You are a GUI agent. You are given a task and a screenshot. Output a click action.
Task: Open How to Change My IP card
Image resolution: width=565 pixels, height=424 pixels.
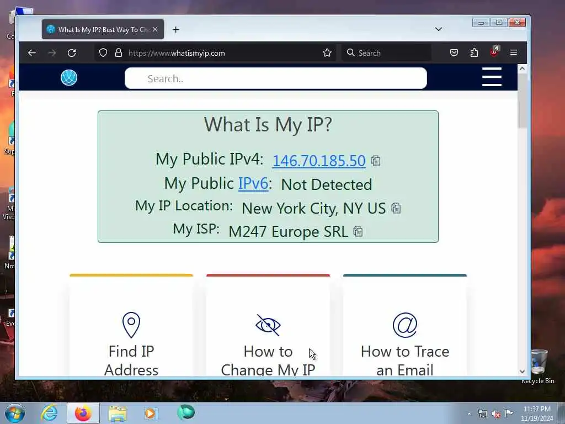[268, 326]
